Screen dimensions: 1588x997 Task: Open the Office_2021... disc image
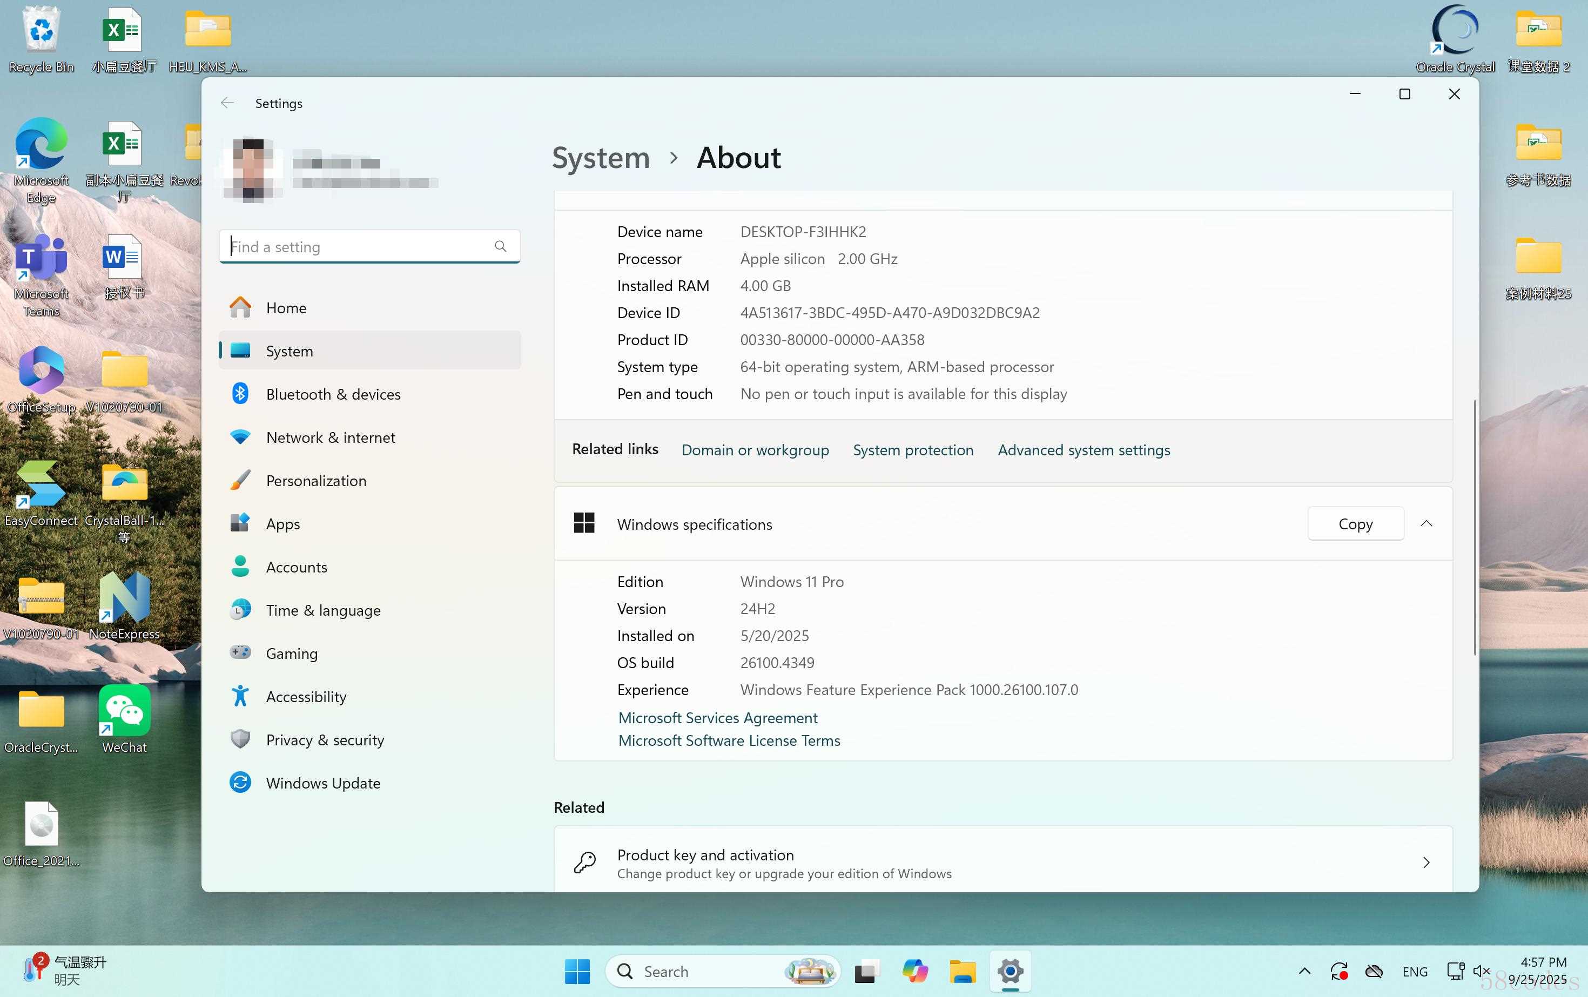pyautogui.click(x=41, y=833)
